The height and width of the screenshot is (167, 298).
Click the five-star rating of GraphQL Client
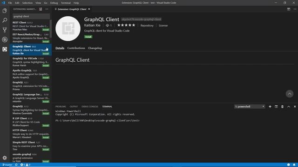coord(126,25)
